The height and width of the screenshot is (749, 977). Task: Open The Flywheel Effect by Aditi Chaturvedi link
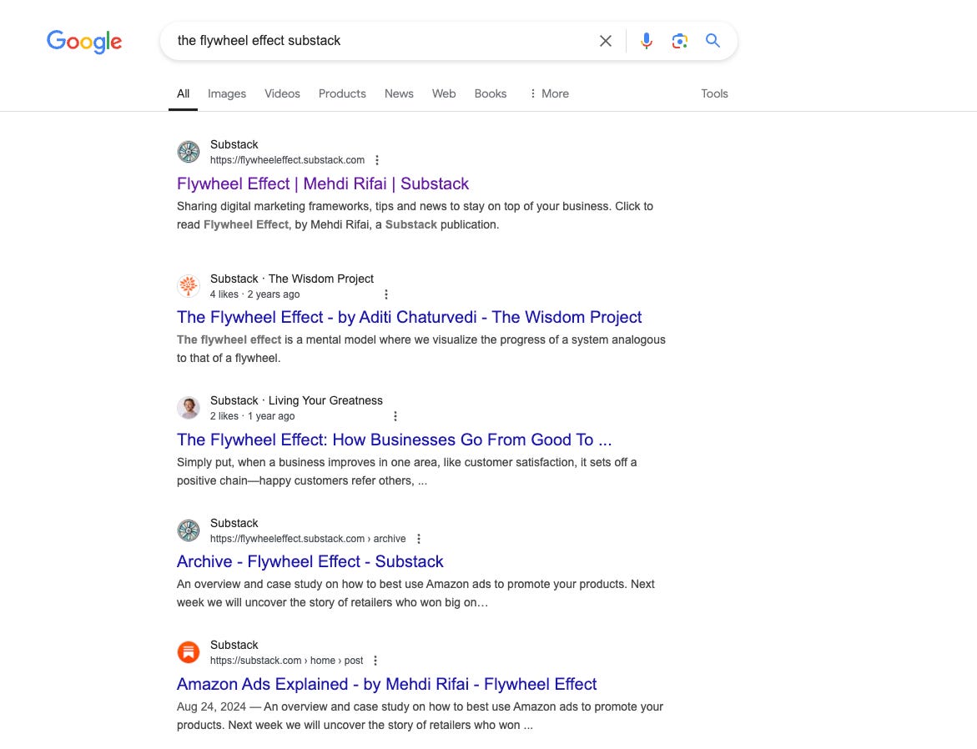(409, 317)
